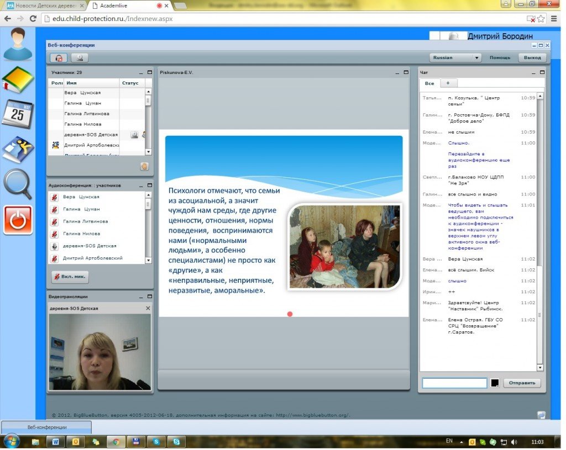Toggle the headset audio conference button
The height and width of the screenshot is (450, 566).
(59, 57)
